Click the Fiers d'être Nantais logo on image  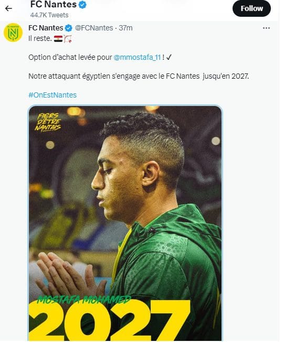[48, 122]
